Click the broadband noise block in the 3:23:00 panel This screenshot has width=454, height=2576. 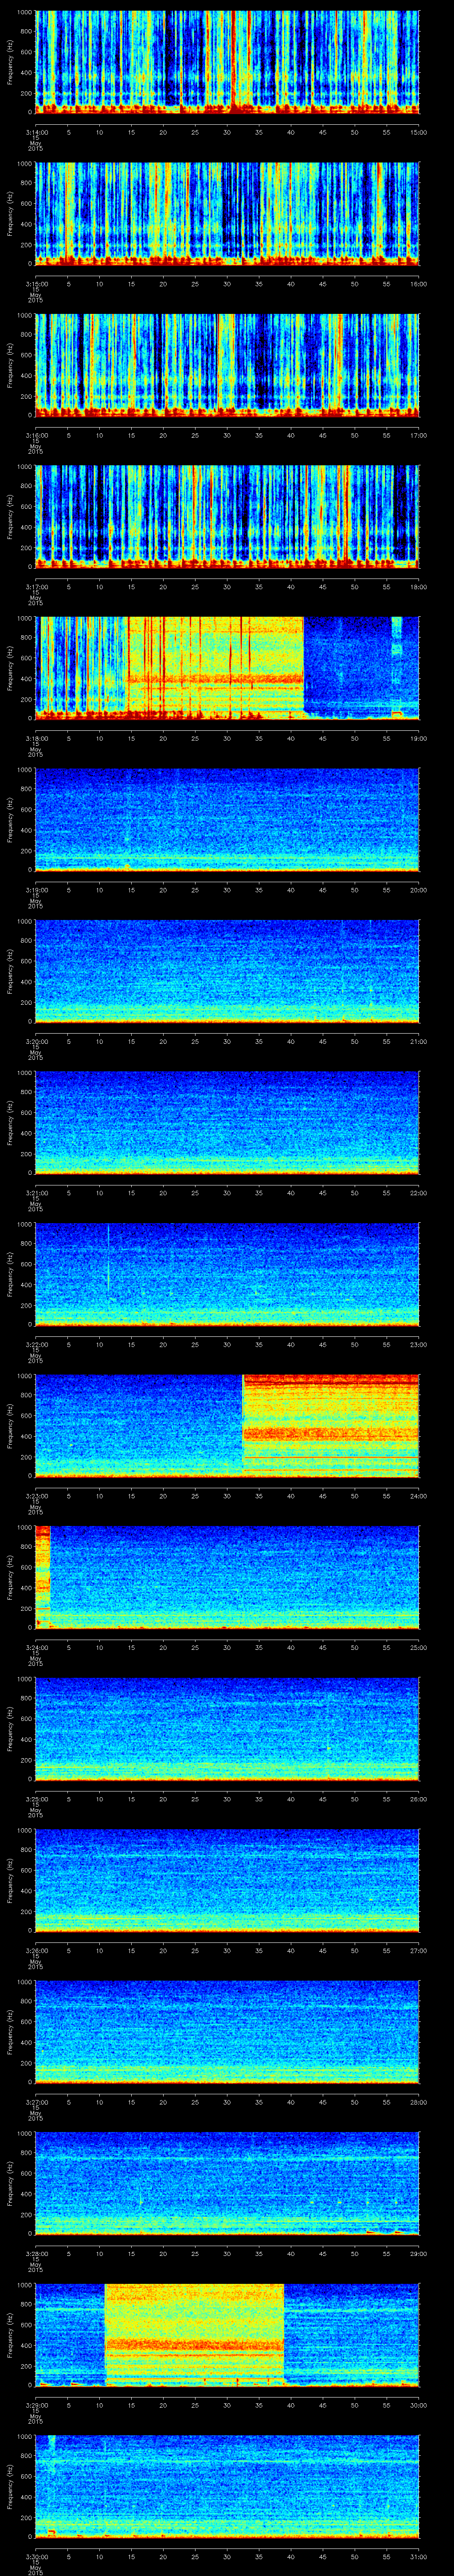331,1425
